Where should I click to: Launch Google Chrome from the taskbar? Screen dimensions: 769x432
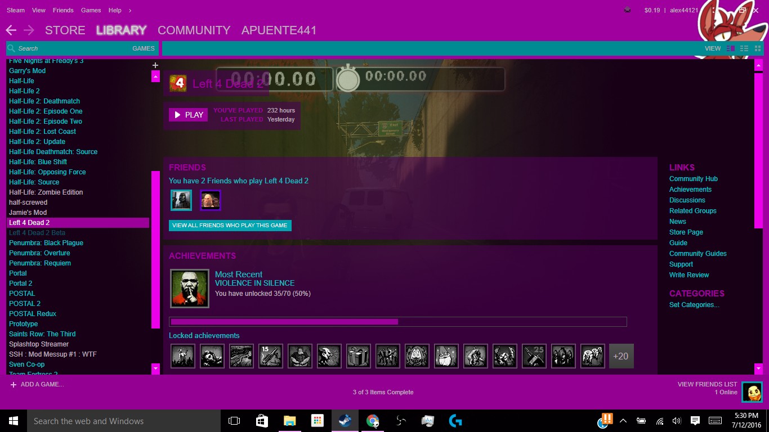[373, 420]
